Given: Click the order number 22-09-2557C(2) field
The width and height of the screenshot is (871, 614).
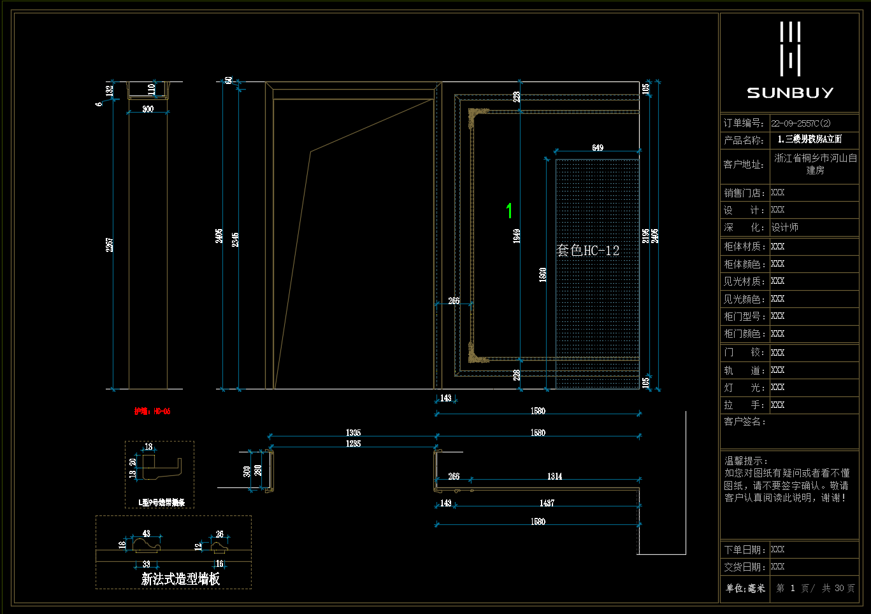Looking at the screenshot, I should (x=801, y=123).
